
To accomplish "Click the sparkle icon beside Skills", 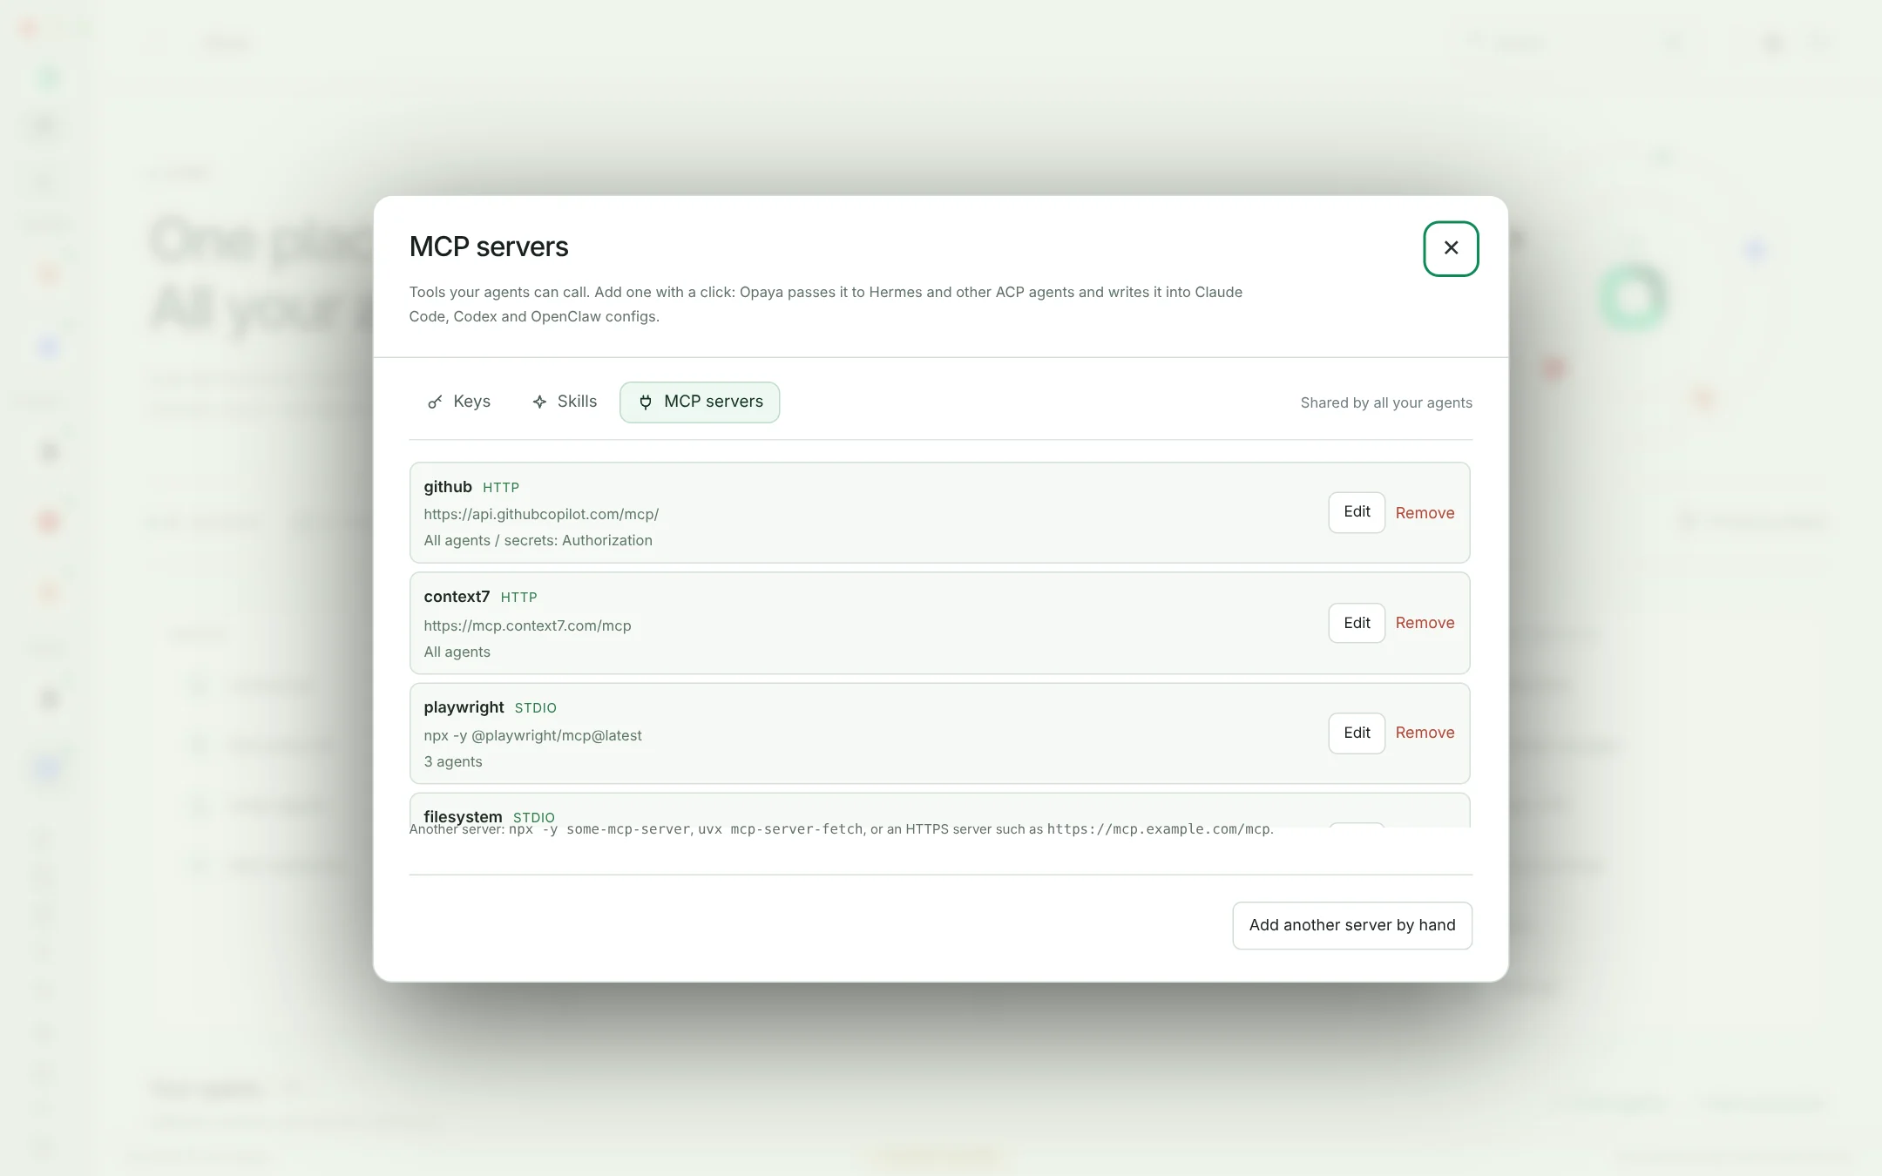I will click(539, 402).
